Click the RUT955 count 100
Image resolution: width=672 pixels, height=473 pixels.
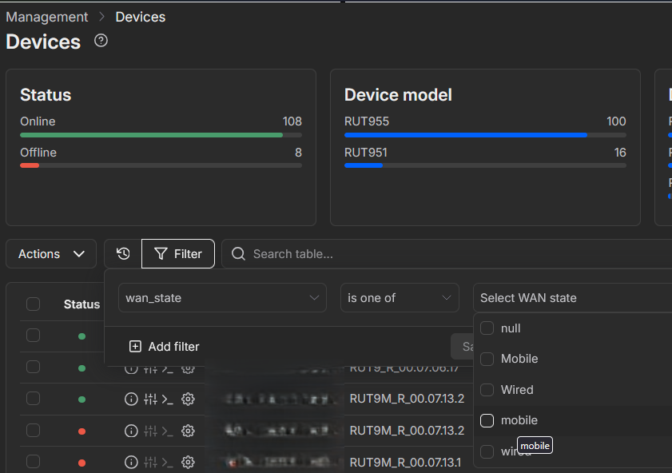click(x=616, y=121)
